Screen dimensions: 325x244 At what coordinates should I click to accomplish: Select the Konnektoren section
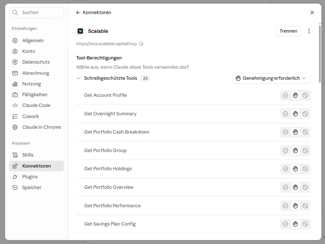36,166
